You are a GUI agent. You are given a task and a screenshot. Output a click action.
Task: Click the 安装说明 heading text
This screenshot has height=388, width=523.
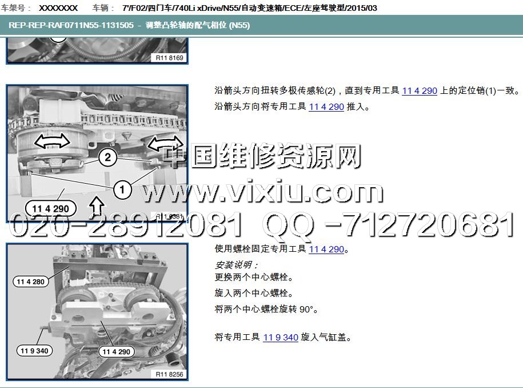[x=236, y=265]
